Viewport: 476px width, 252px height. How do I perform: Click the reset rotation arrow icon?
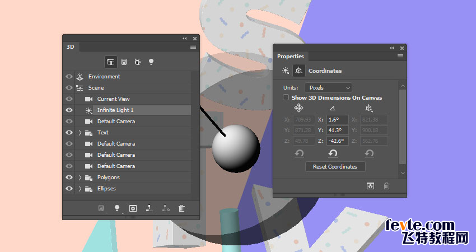pos(333,153)
